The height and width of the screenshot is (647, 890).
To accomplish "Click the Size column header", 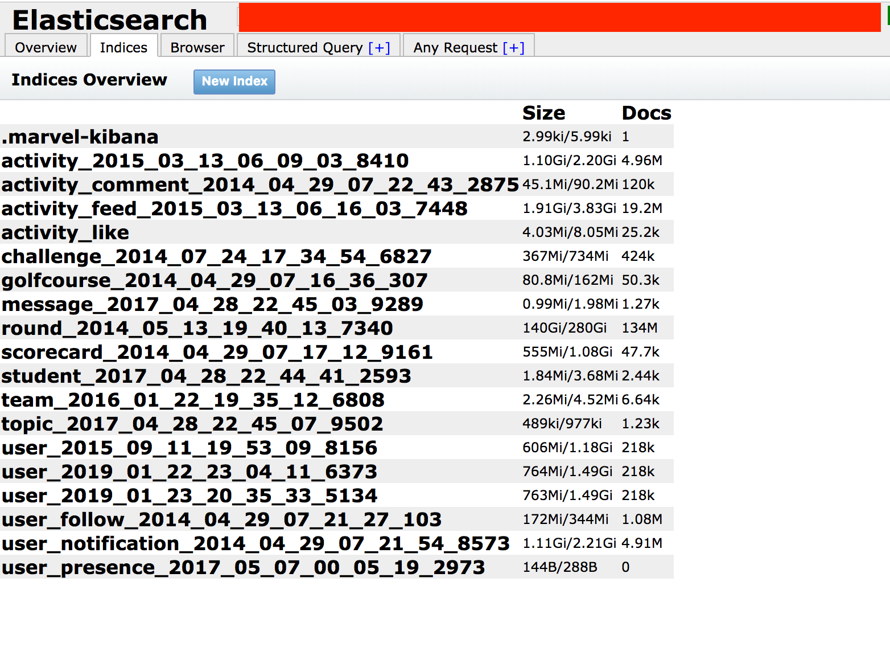I will coord(543,113).
